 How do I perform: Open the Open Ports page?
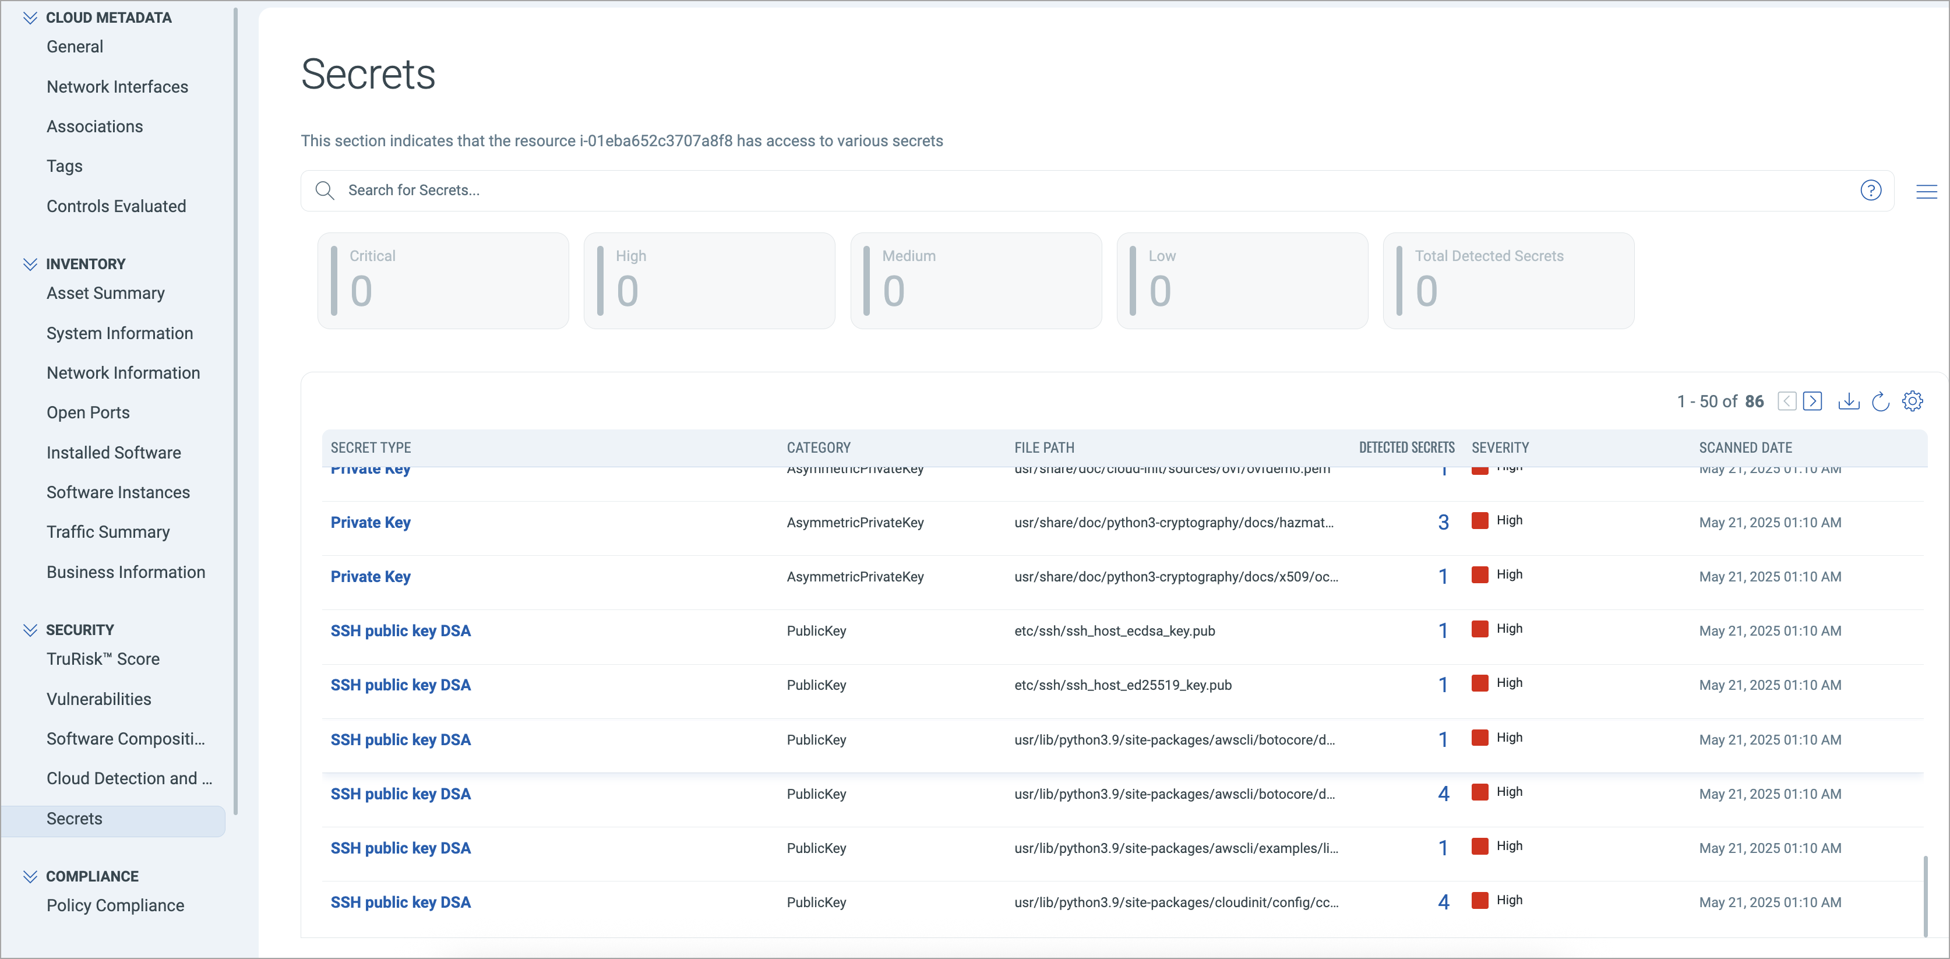88,412
